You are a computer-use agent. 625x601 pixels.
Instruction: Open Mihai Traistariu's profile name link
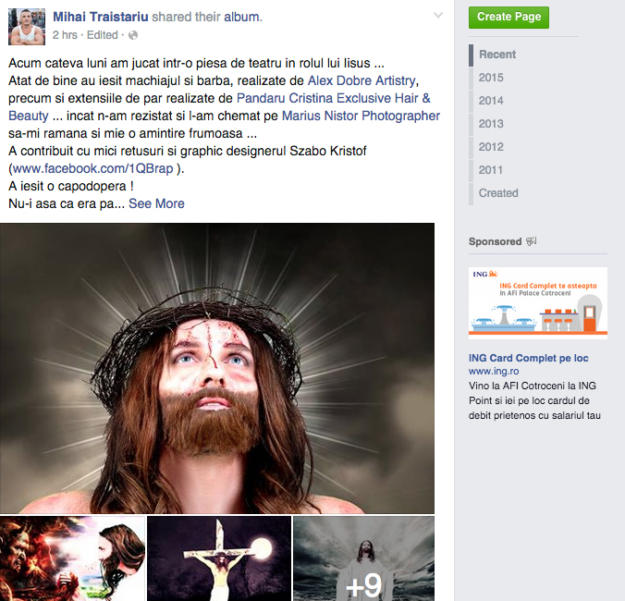click(x=101, y=17)
